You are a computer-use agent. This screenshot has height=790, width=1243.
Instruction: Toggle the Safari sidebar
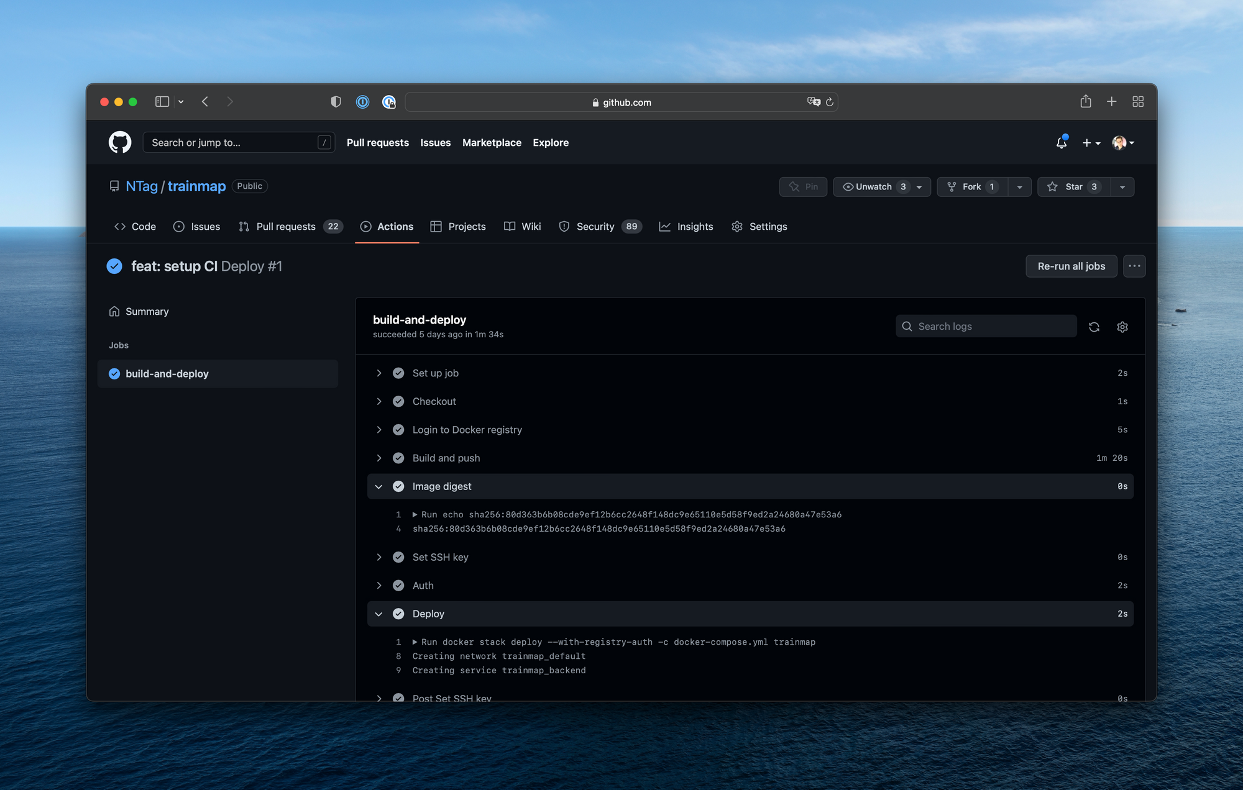[162, 101]
